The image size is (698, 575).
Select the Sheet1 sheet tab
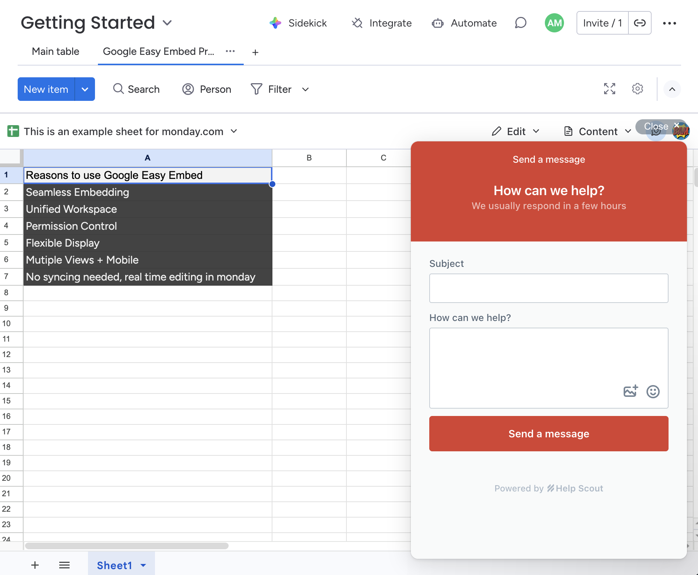114,565
